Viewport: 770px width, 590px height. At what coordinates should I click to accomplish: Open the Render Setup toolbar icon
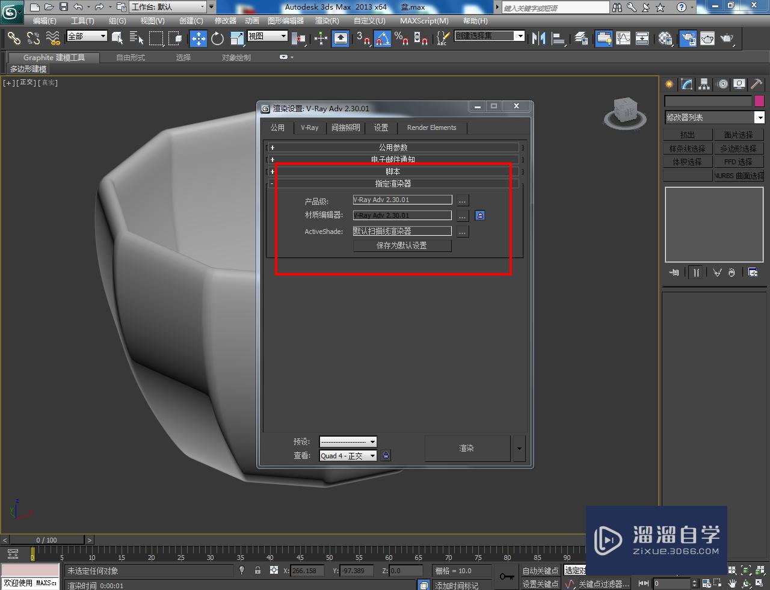[x=688, y=38]
